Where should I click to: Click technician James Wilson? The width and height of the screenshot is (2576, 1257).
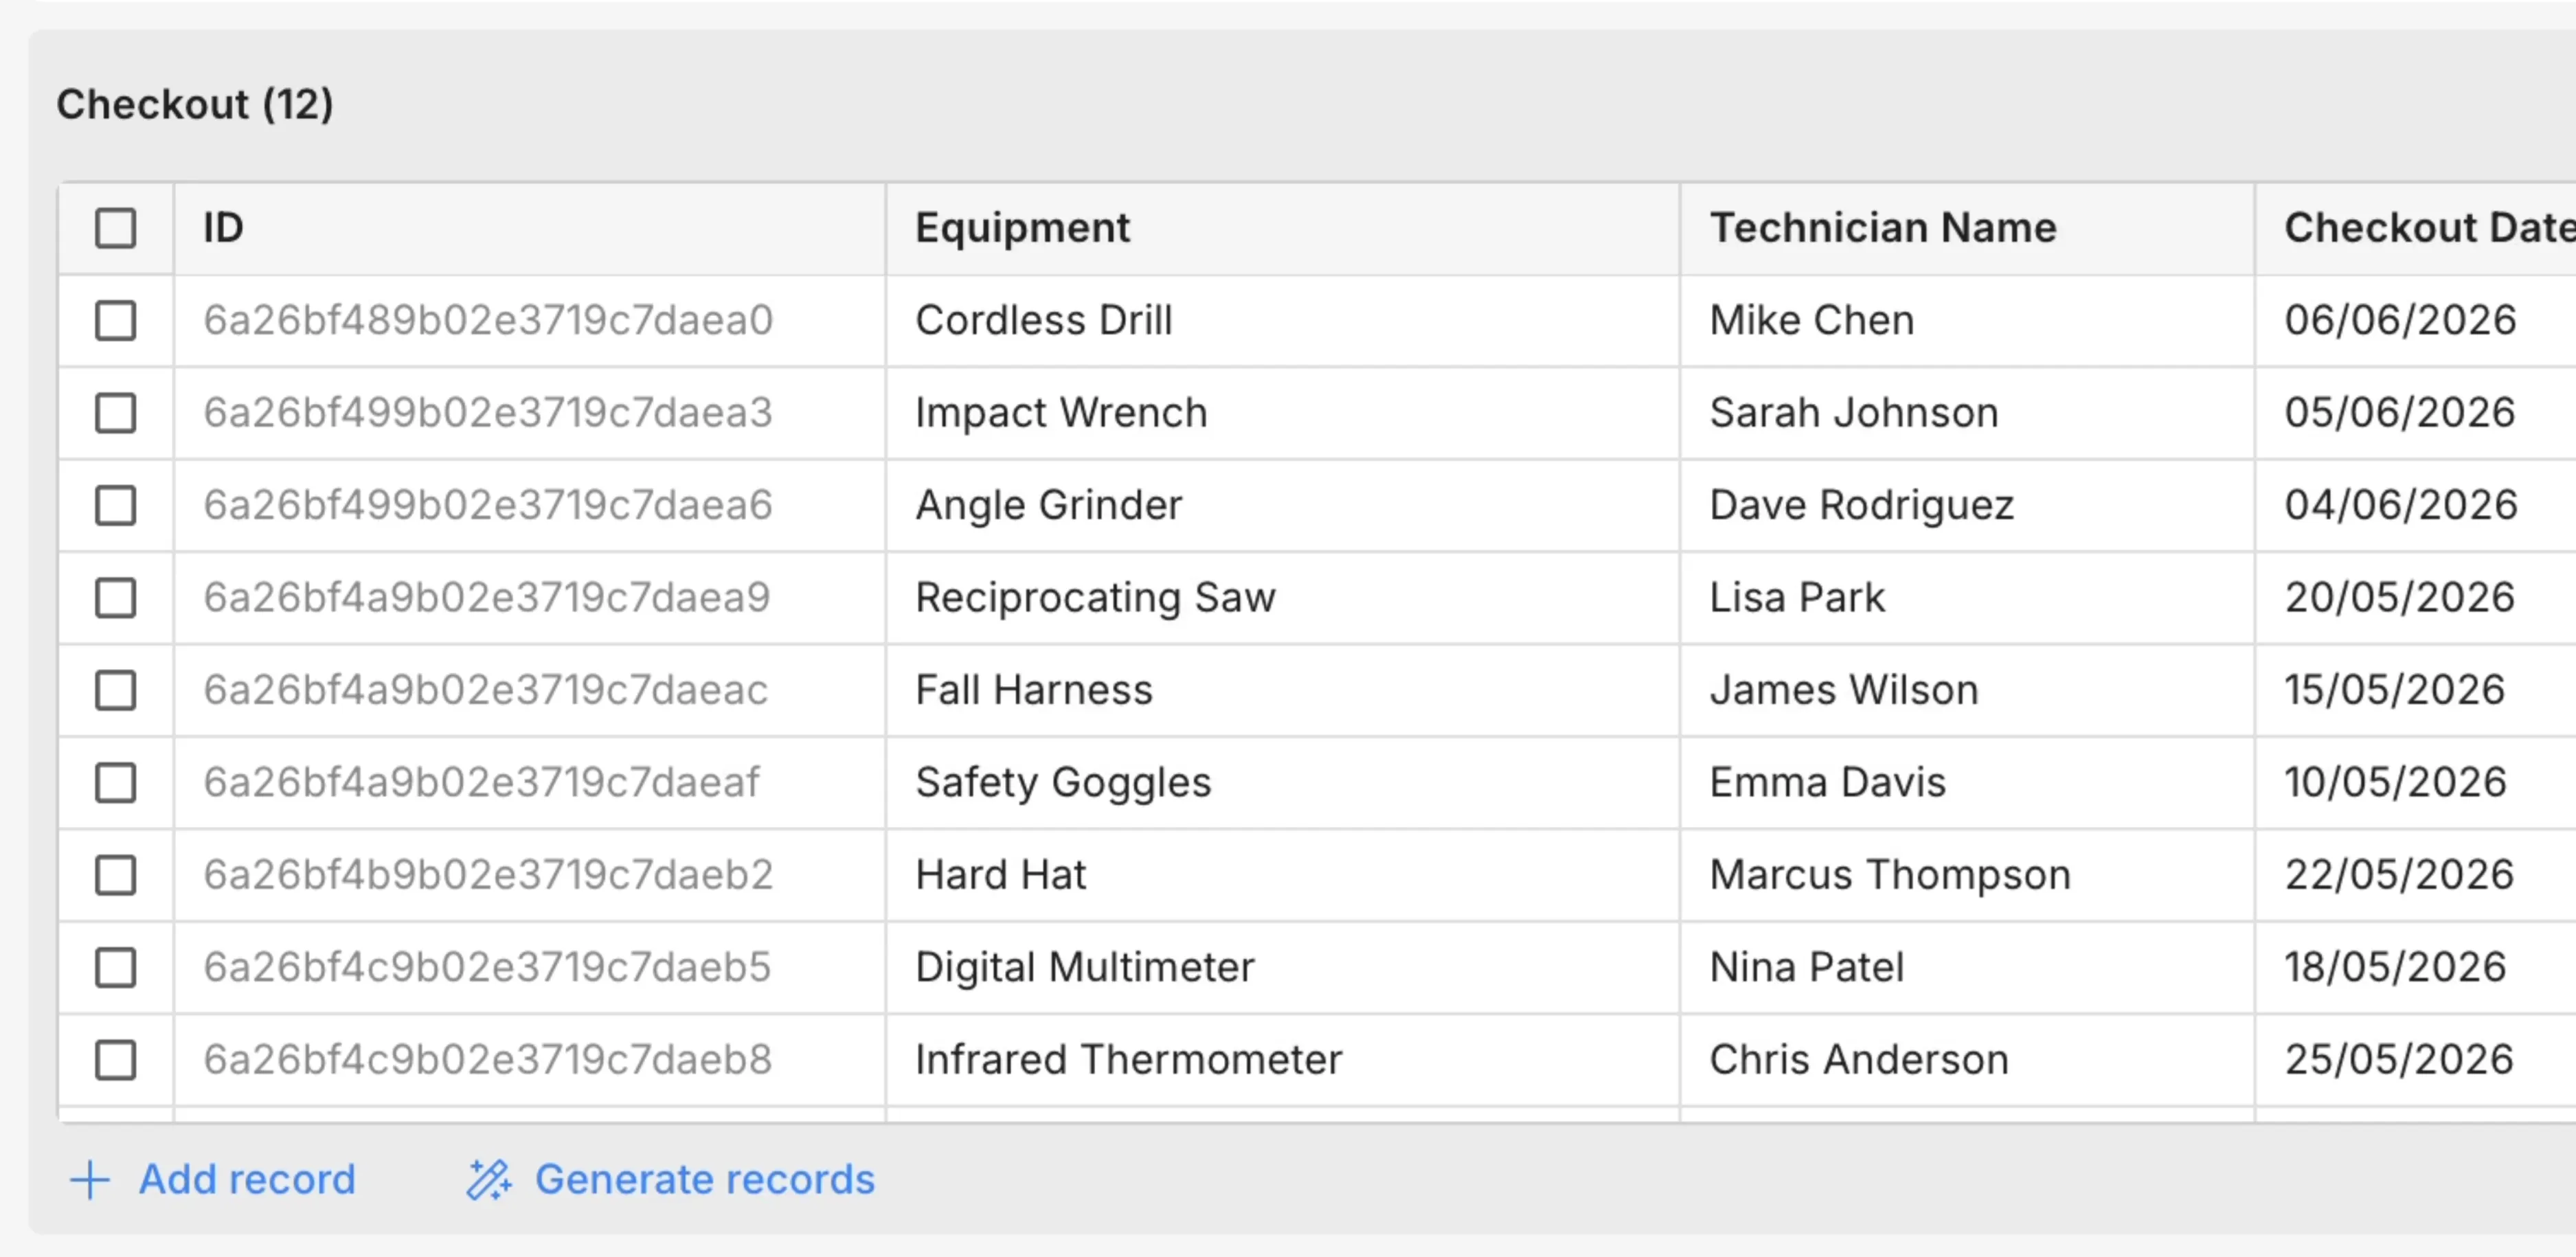tap(1844, 690)
